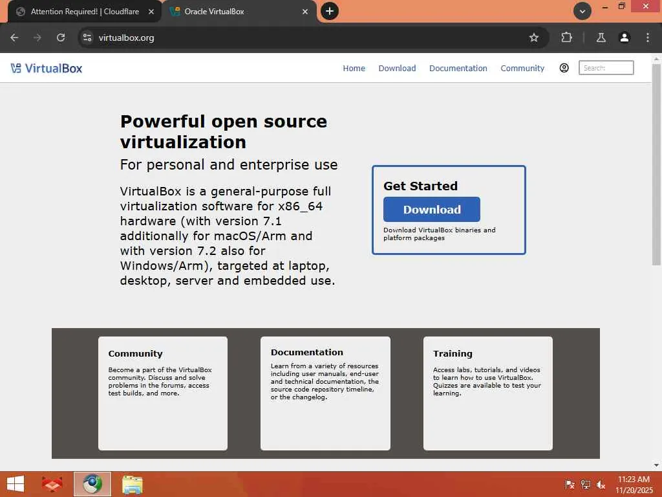The width and height of the screenshot is (662, 497).
Task: Bookmark this page with the star icon
Action: 533,38
